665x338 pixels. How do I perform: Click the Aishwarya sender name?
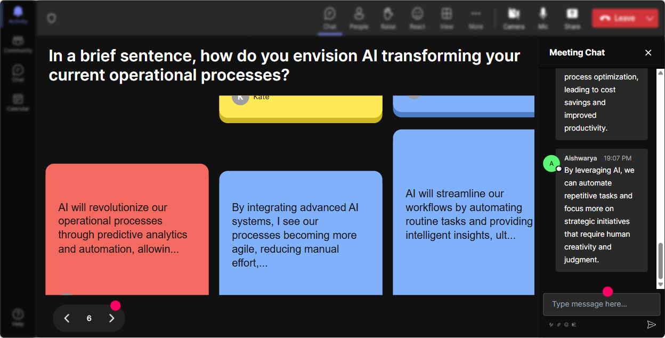coord(580,158)
